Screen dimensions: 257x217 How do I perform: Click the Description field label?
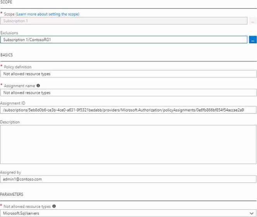[10, 122]
